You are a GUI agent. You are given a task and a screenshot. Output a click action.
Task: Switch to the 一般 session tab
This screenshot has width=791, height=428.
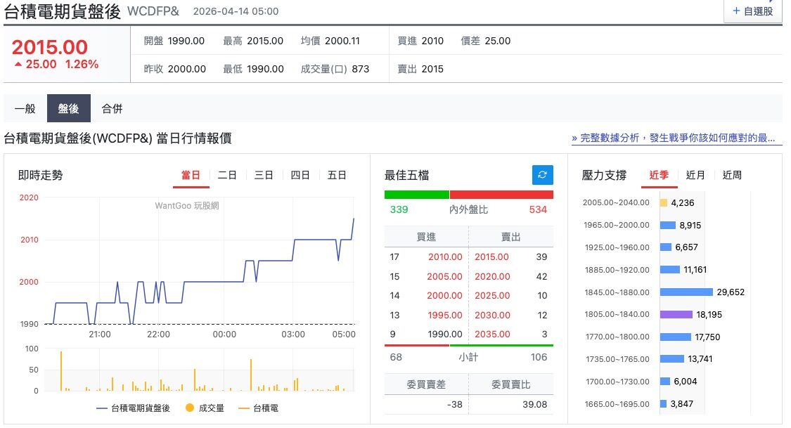(25, 108)
